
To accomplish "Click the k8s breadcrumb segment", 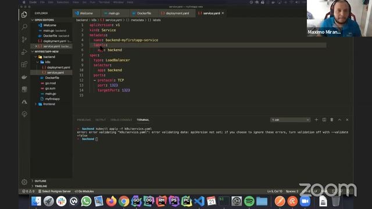I will [94, 20].
